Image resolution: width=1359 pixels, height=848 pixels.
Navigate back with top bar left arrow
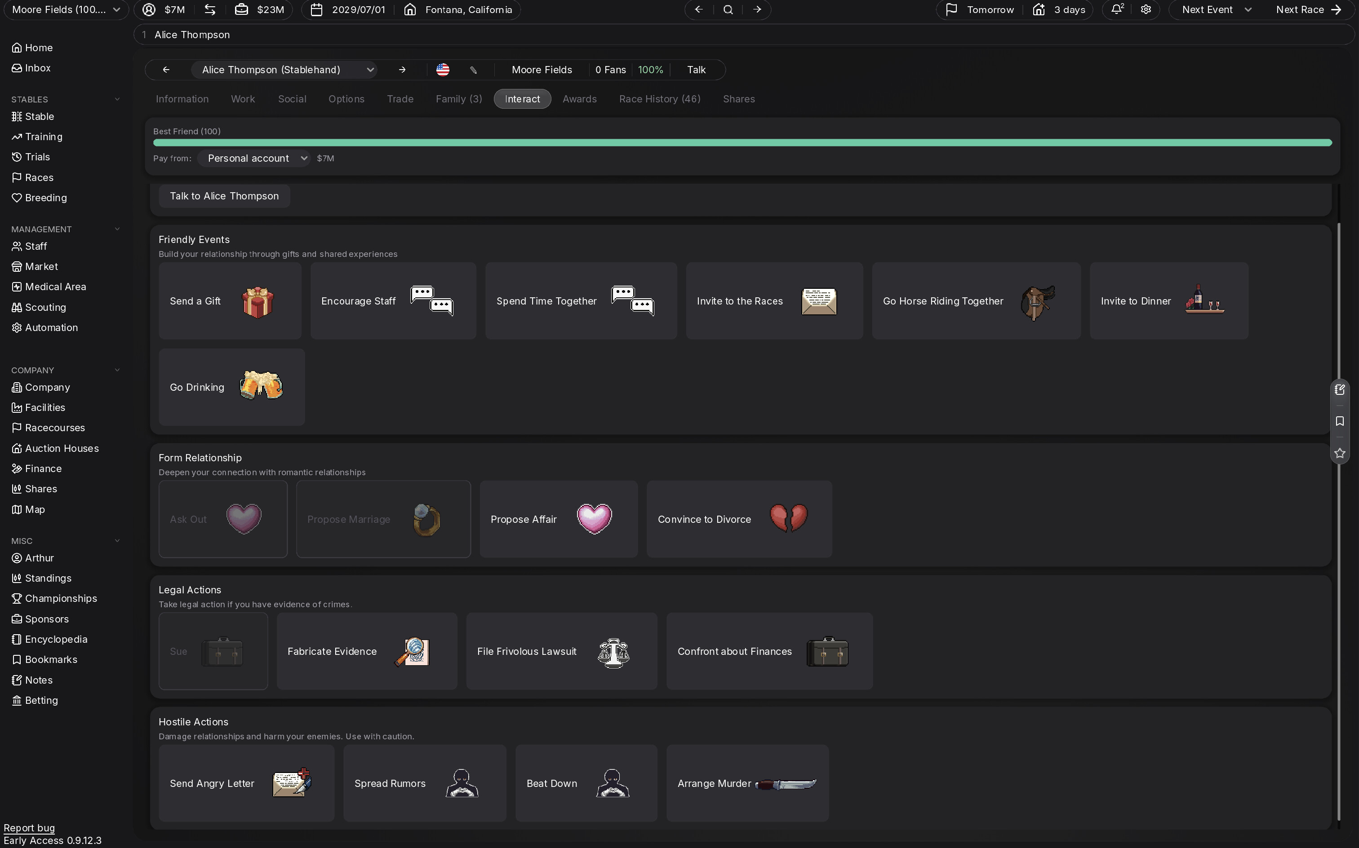click(x=698, y=9)
